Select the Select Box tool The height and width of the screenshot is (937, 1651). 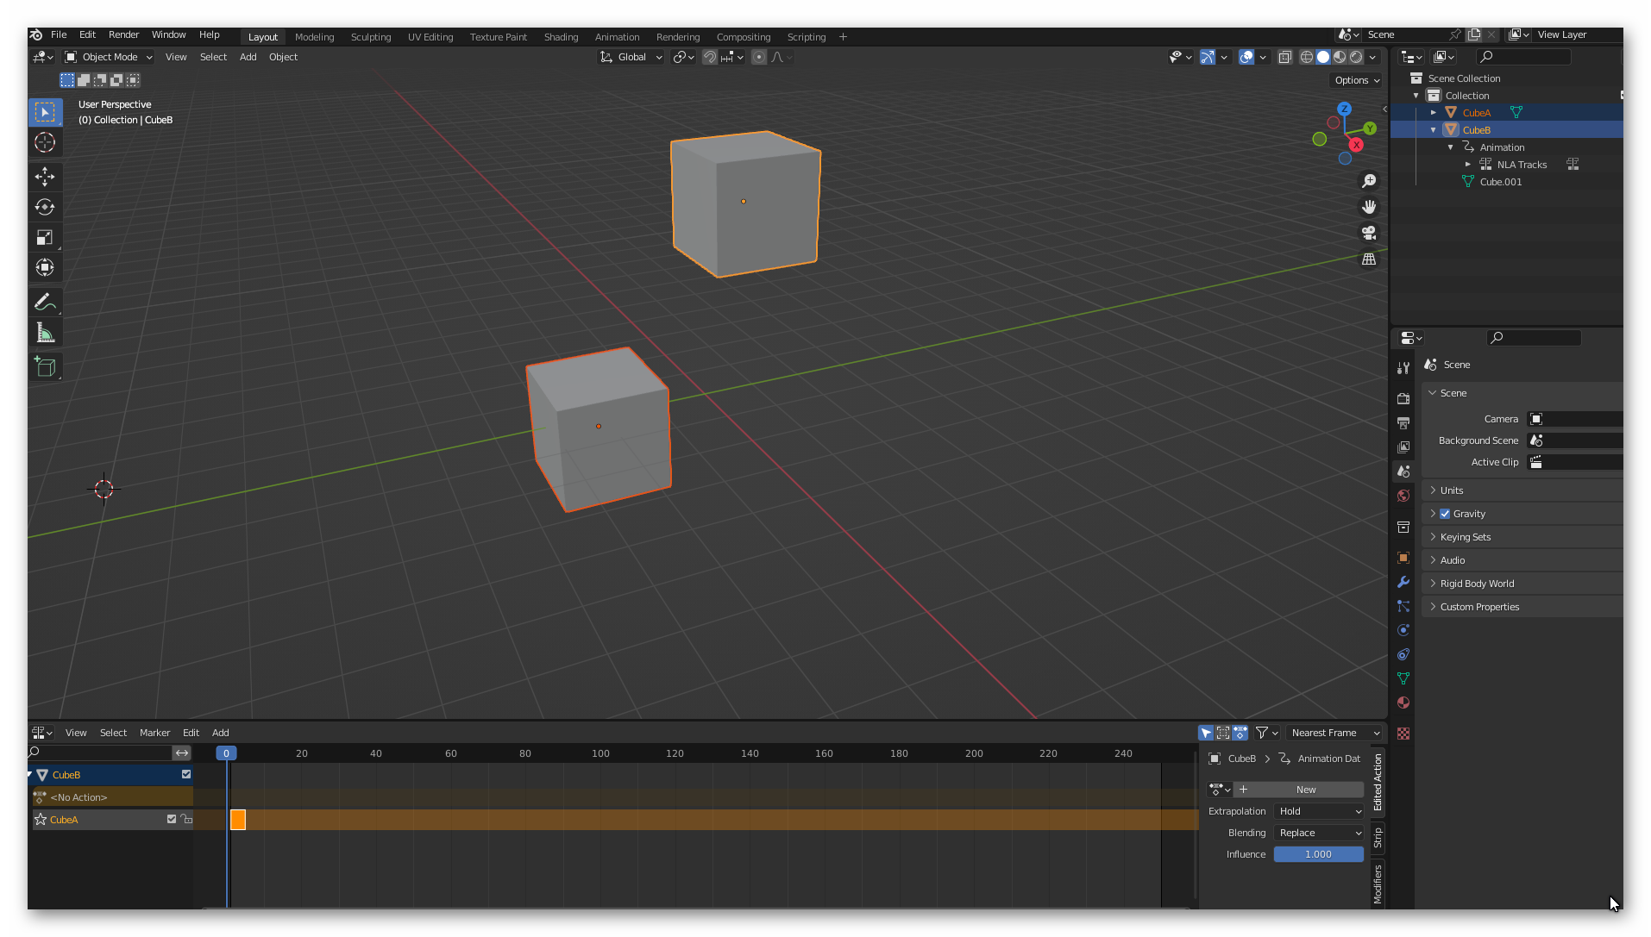click(x=45, y=112)
